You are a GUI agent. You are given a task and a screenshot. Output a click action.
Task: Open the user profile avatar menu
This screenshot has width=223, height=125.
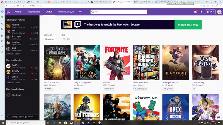coord(219,12)
